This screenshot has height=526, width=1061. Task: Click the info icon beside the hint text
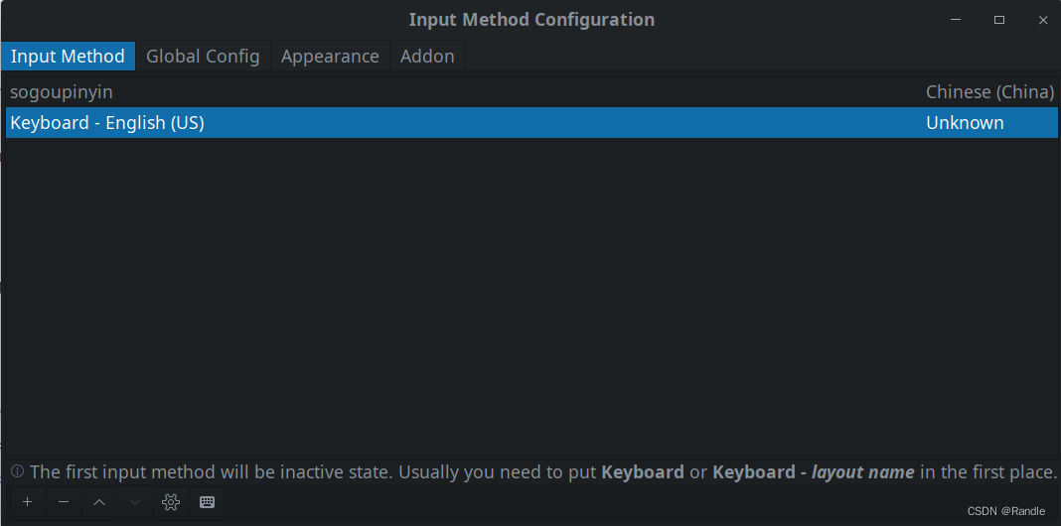(x=18, y=471)
